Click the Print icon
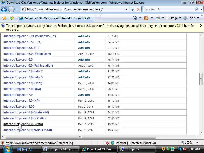The width and height of the screenshot is (204, 153). coord(158,18)
